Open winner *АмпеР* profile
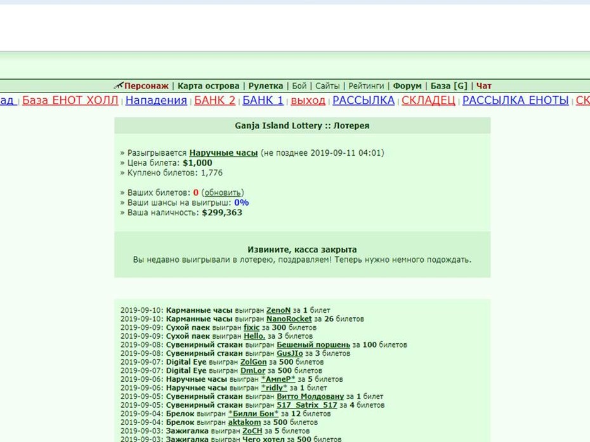 (278, 379)
